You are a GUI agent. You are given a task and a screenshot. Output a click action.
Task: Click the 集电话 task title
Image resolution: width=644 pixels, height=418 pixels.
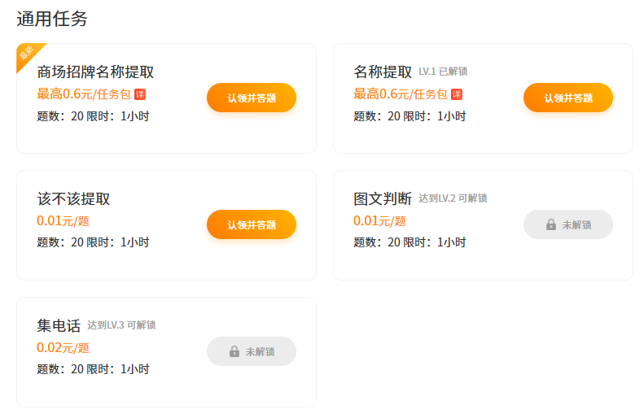[59, 325]
